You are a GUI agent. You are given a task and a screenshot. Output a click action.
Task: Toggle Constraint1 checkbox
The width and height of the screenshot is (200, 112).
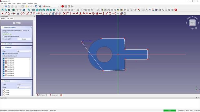click(x=4, y=59)
